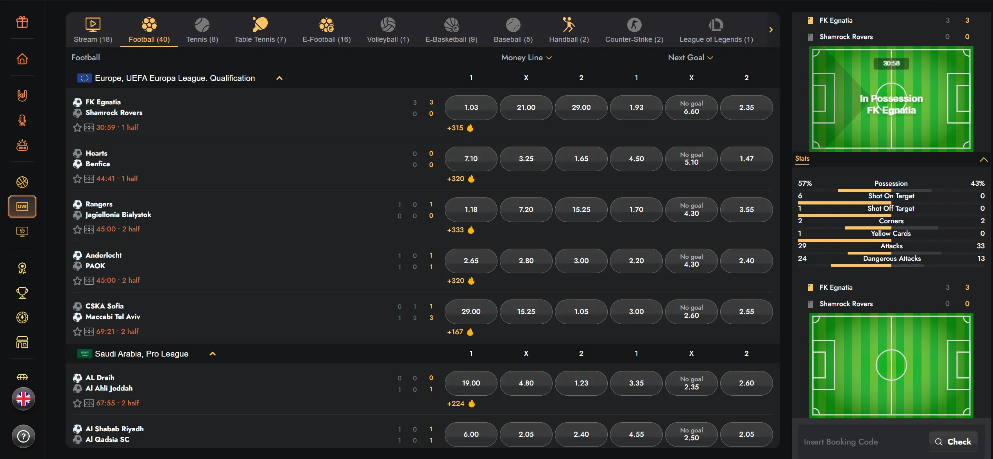Focus the Insert Booking Code field
Viewport: 993px width, 459px height.
coord(862,442)
